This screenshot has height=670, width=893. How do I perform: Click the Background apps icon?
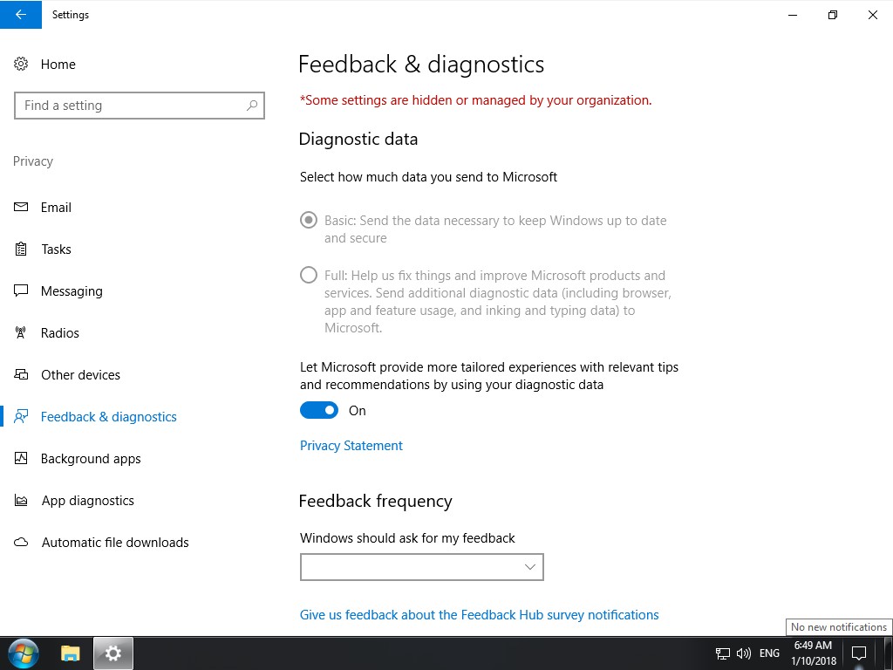coord(21,459)
